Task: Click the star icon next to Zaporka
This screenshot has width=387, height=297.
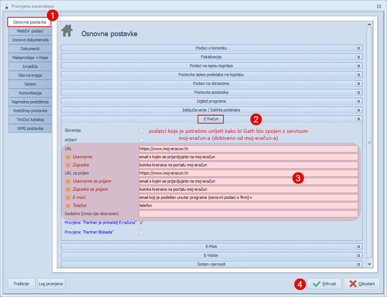Action: click(x=68, y=165)
